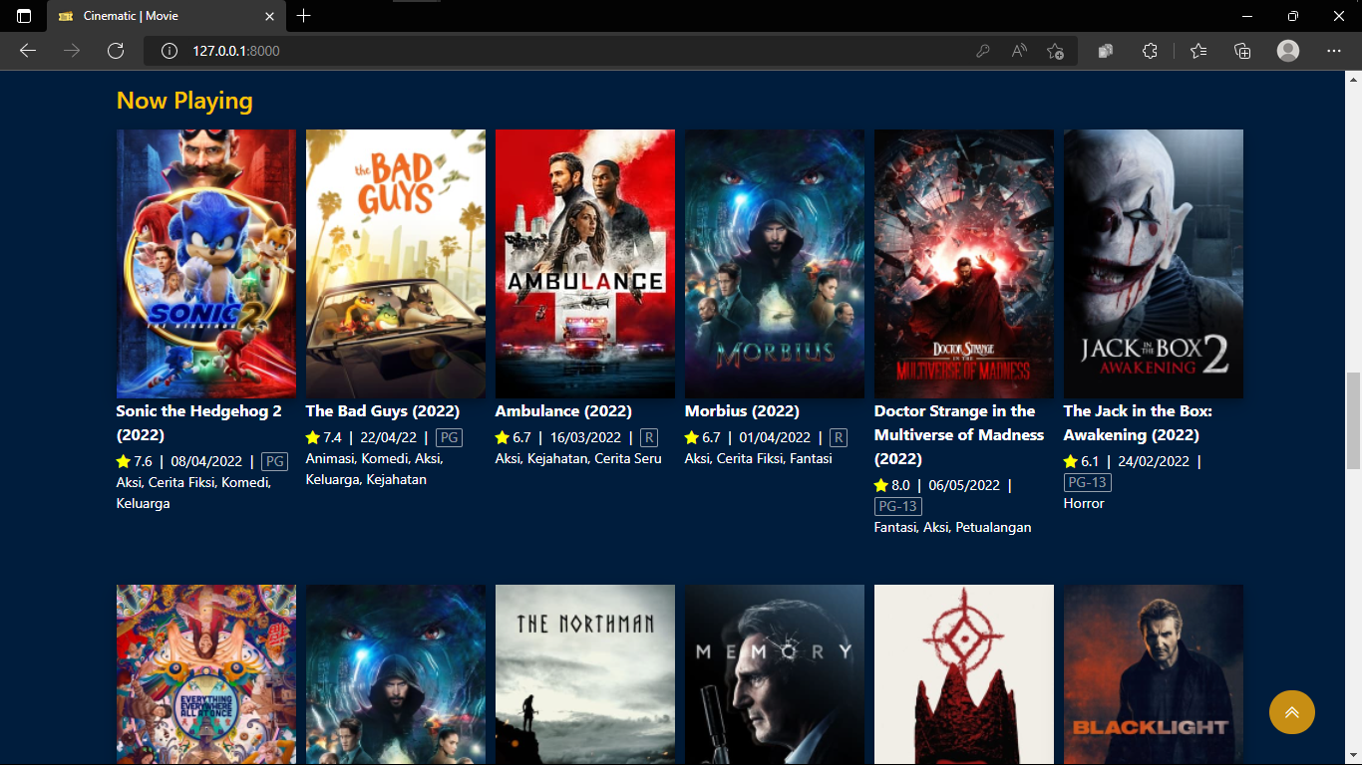
Task: Open the red crown symbol poster
Action: pyautogui.click(x=964, y=674)
